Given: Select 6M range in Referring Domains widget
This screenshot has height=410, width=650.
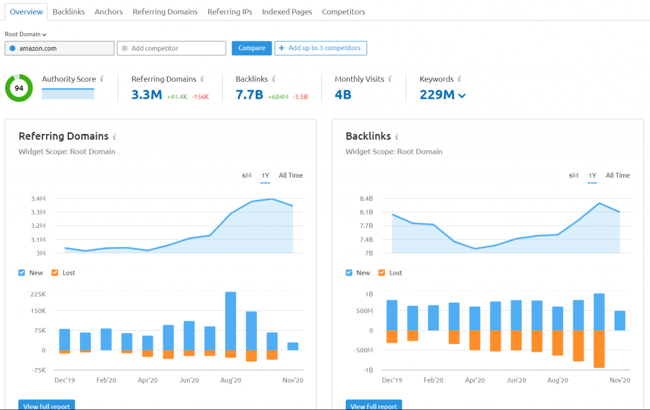Looking at the screenshot, I should point(247,175).
